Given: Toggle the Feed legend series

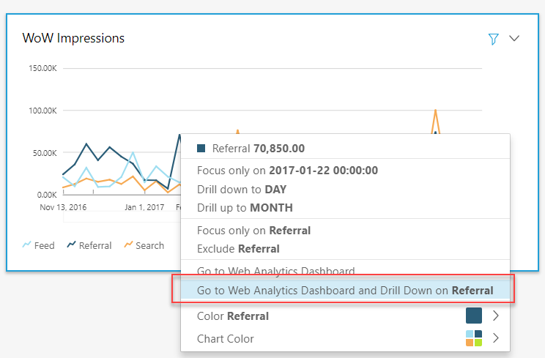Looking at the screenshot, I should tap(39, 245).
